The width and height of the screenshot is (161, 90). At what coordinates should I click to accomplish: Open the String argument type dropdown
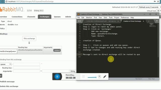click(x=73, y=71)
